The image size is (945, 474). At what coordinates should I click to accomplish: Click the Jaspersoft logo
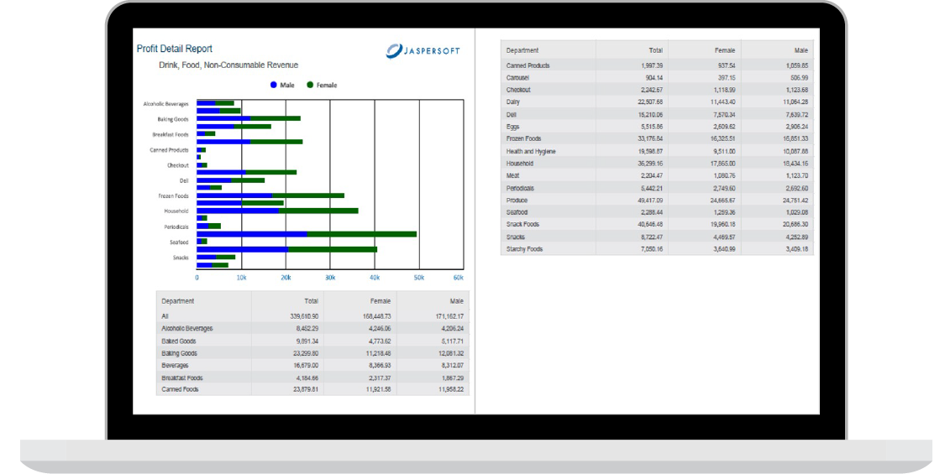(423, 50)
